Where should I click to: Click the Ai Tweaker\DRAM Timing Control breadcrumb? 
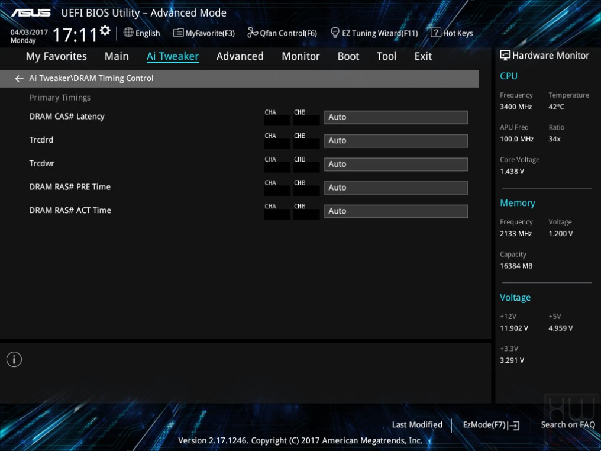(91, 78)
